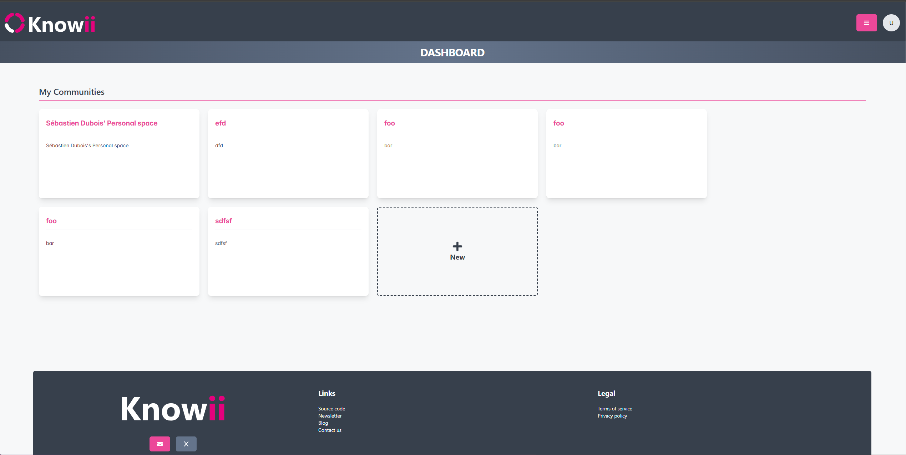Click the plus icon to add community
Viewport: 906px width, 455px height.
pos(457,246)
